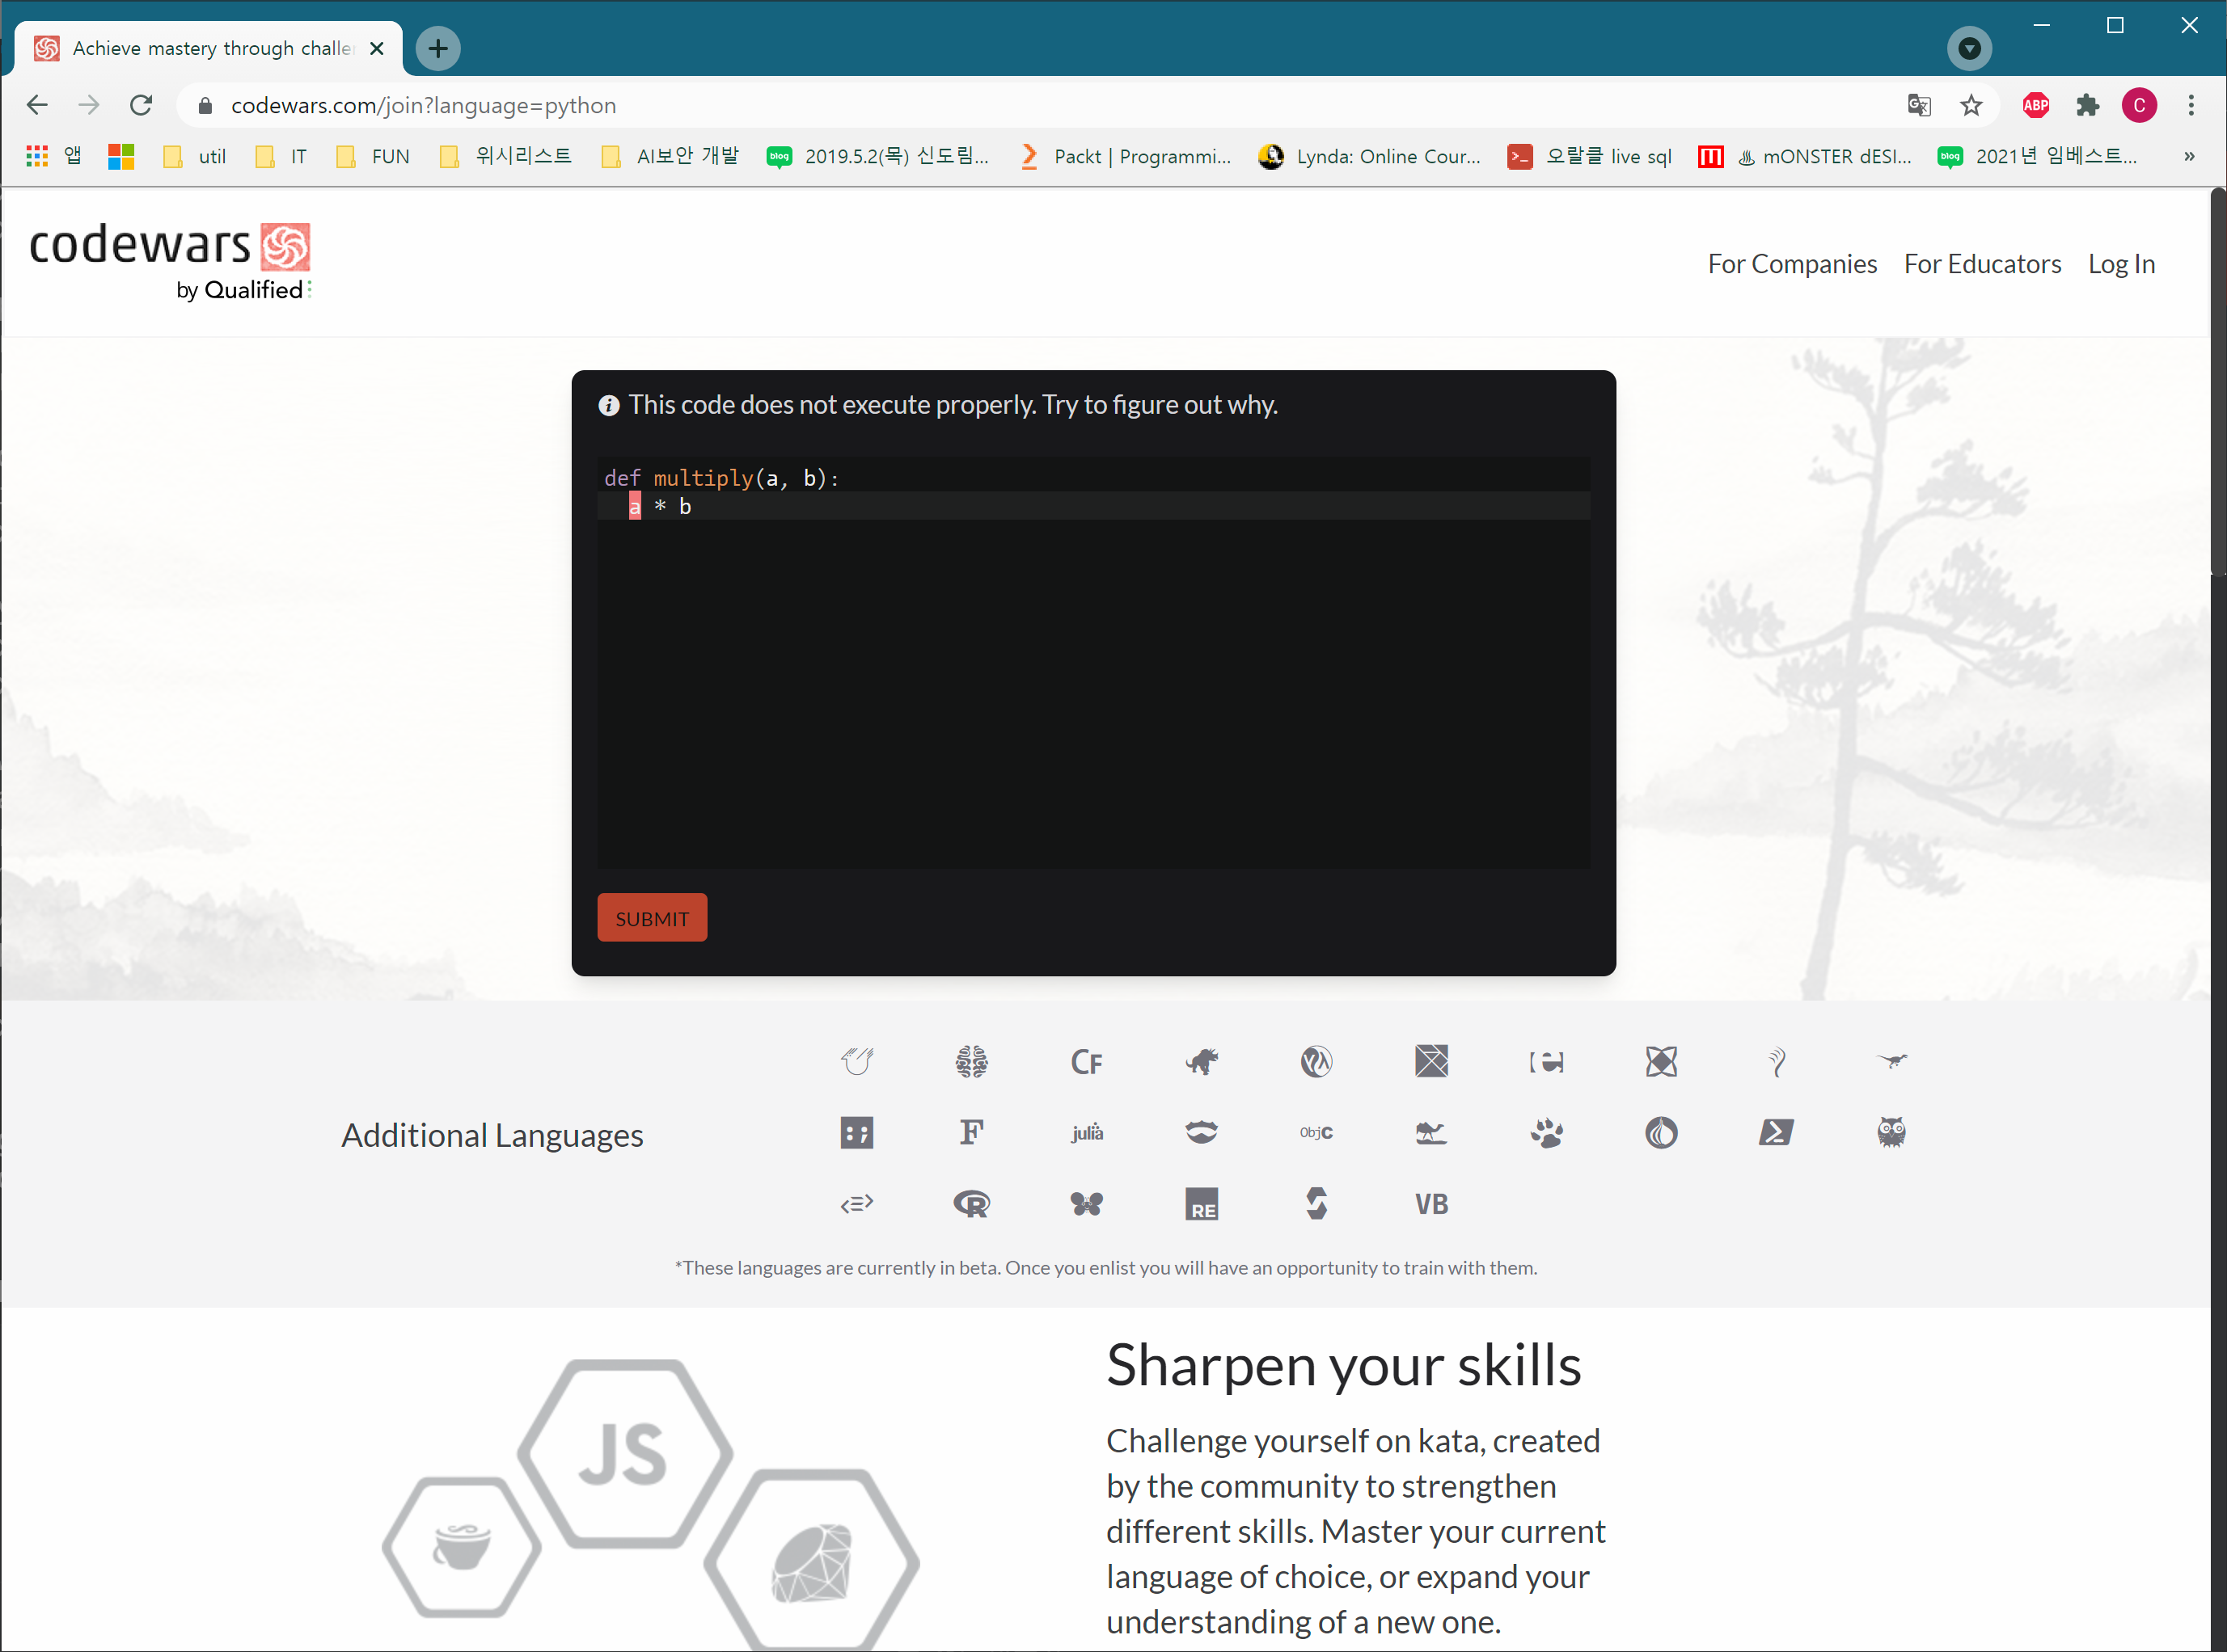Select the VB language icon

pos(1430,1203)
